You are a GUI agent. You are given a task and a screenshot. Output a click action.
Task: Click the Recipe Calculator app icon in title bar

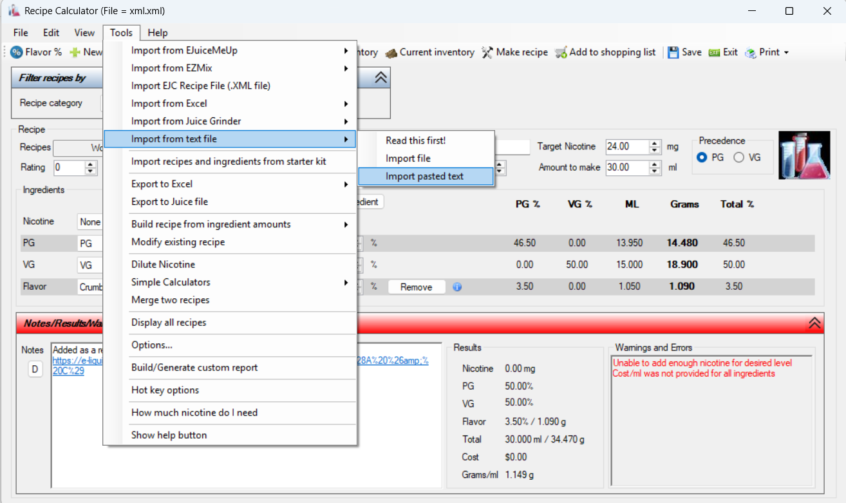14,11
